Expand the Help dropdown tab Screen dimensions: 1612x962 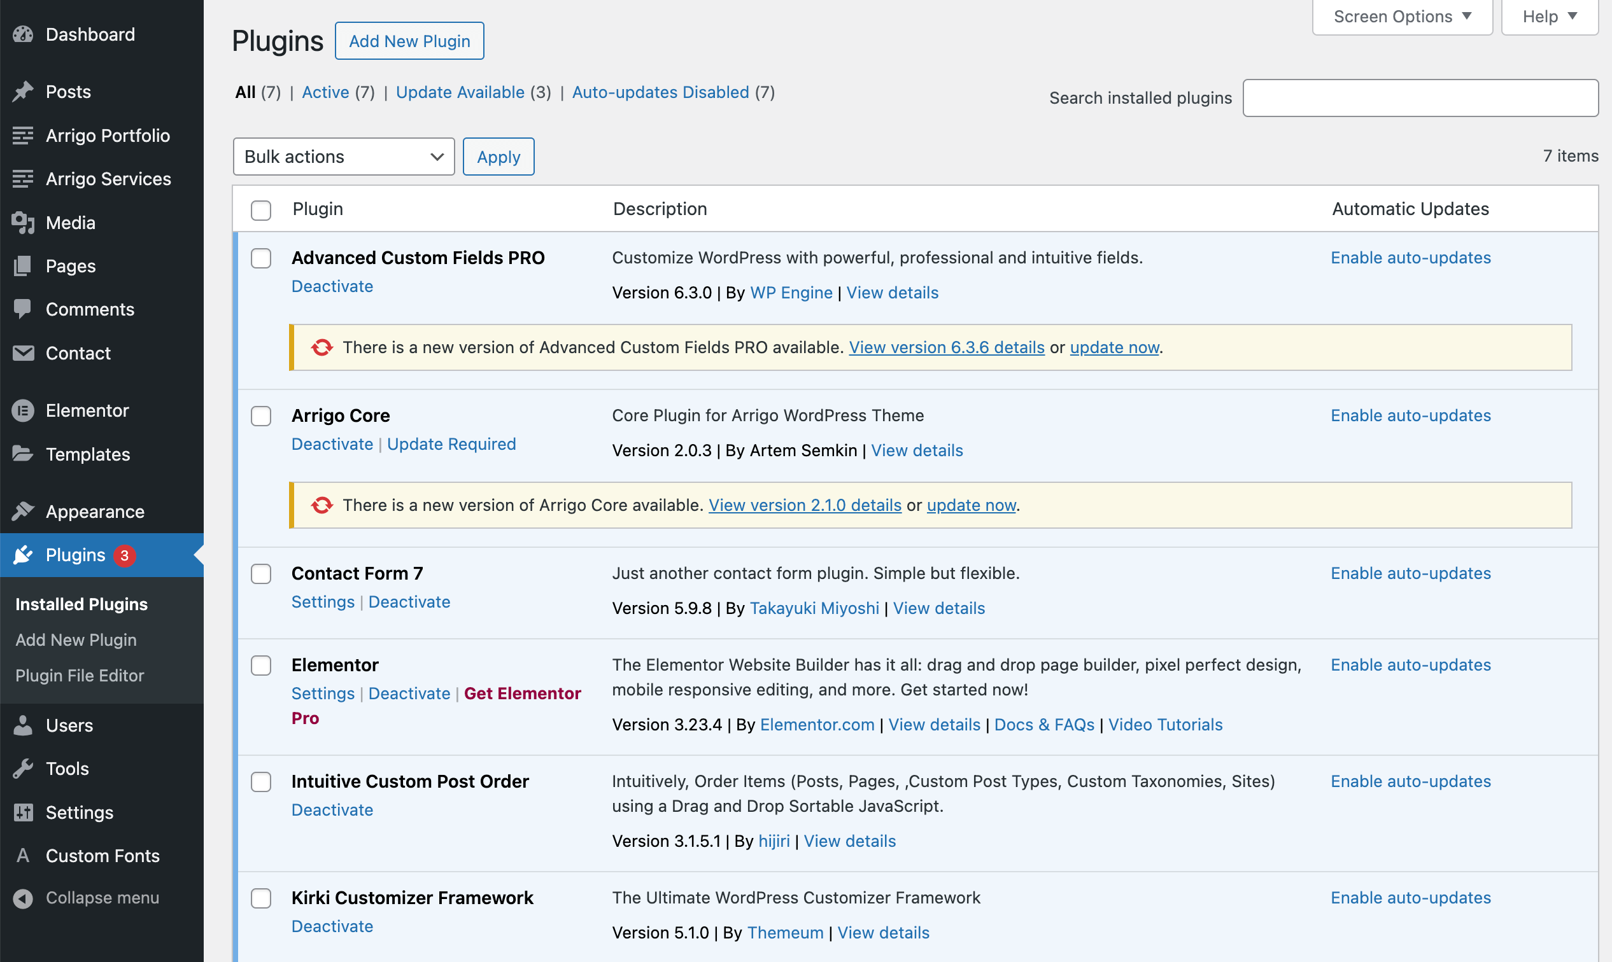1548,17
